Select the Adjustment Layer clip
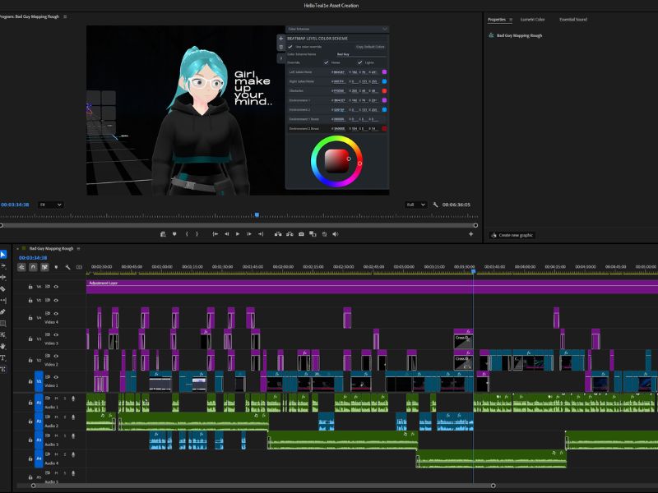Screen dimensions: 658x493 372,287
